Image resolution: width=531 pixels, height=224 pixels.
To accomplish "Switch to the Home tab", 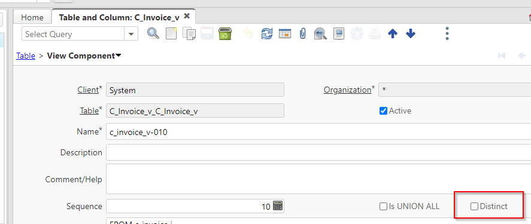I will coord(32,17).
